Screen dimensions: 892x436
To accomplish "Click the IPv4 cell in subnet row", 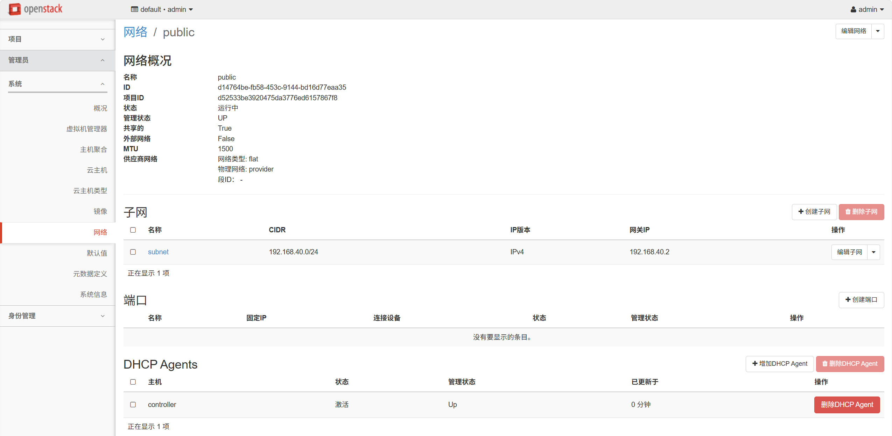I will click(x=517, y=252).
